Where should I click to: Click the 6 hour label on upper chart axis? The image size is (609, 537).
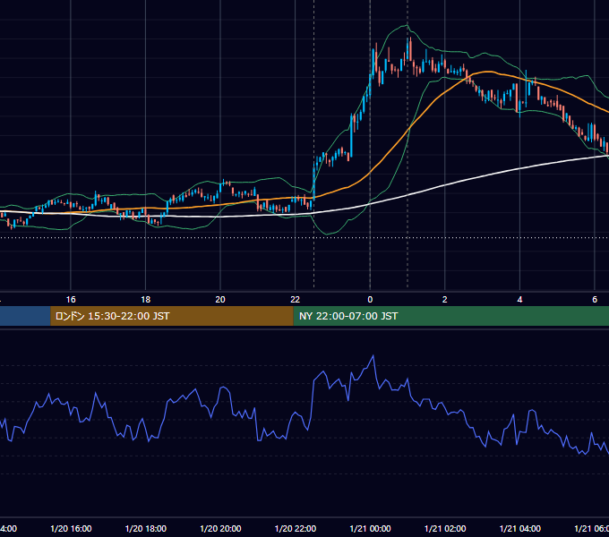tap(595, 300)
